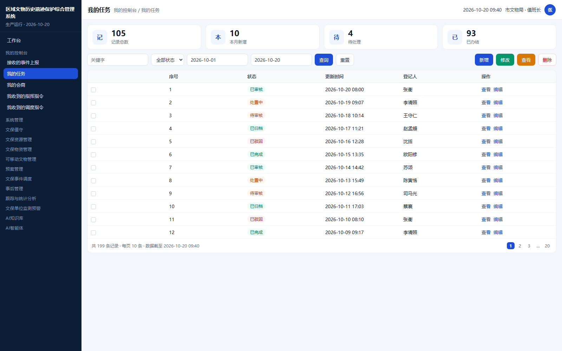The image size is (562, 351).
Task: Click the 记 icon on records total card
Action: tap(100, 37)
